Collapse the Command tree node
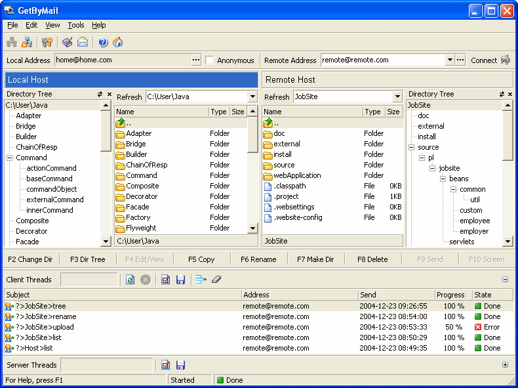 10,158
